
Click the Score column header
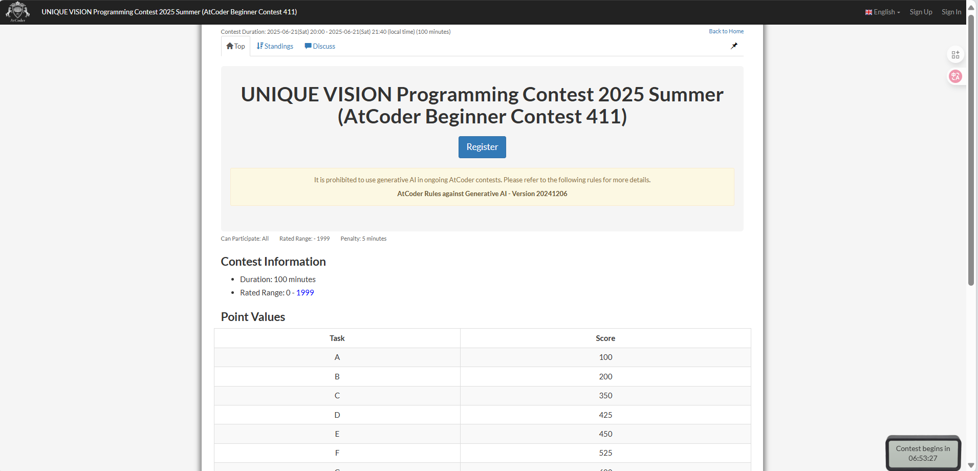click(x=605, y=338)
